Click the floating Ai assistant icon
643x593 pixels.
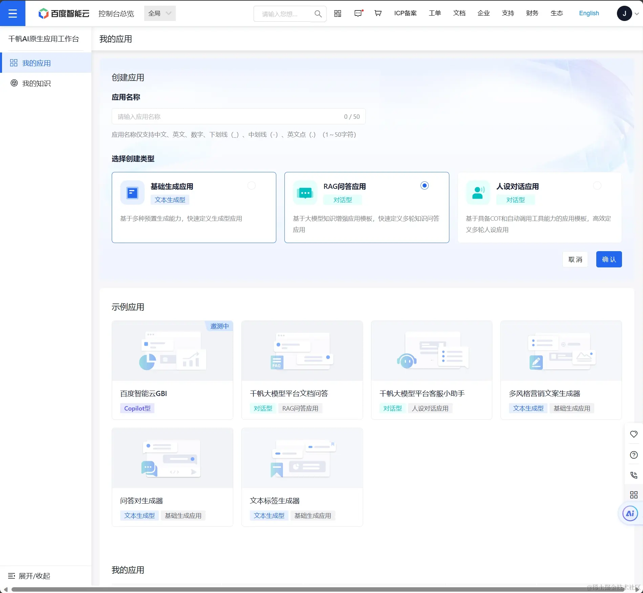coord(630,513)
